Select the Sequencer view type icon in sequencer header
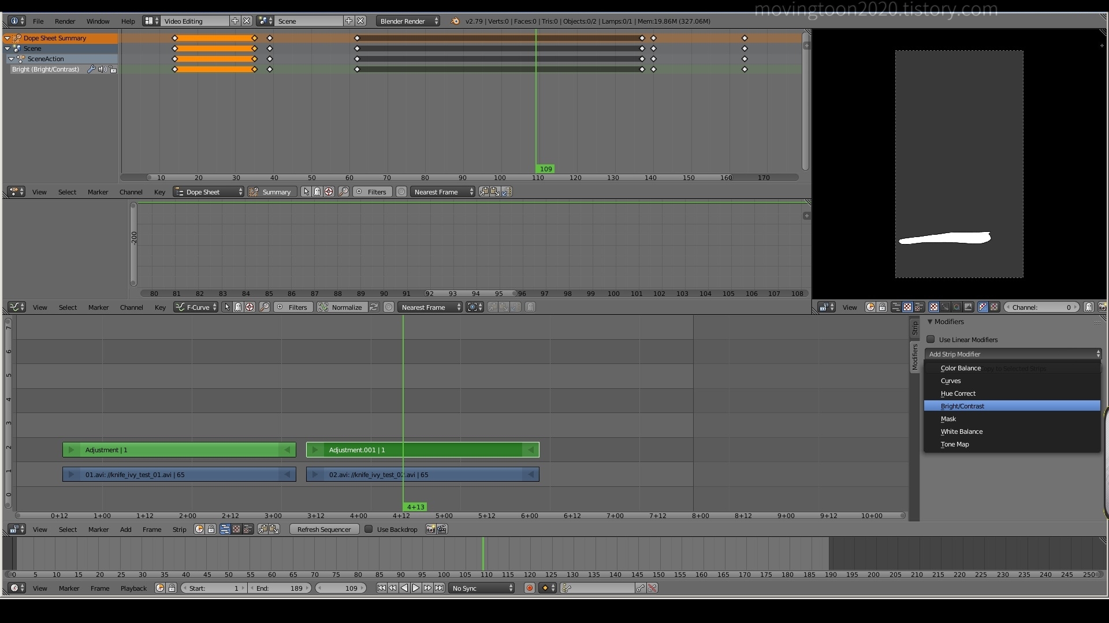The width and height of the screenshot is (1109, 623). (225, 530)
